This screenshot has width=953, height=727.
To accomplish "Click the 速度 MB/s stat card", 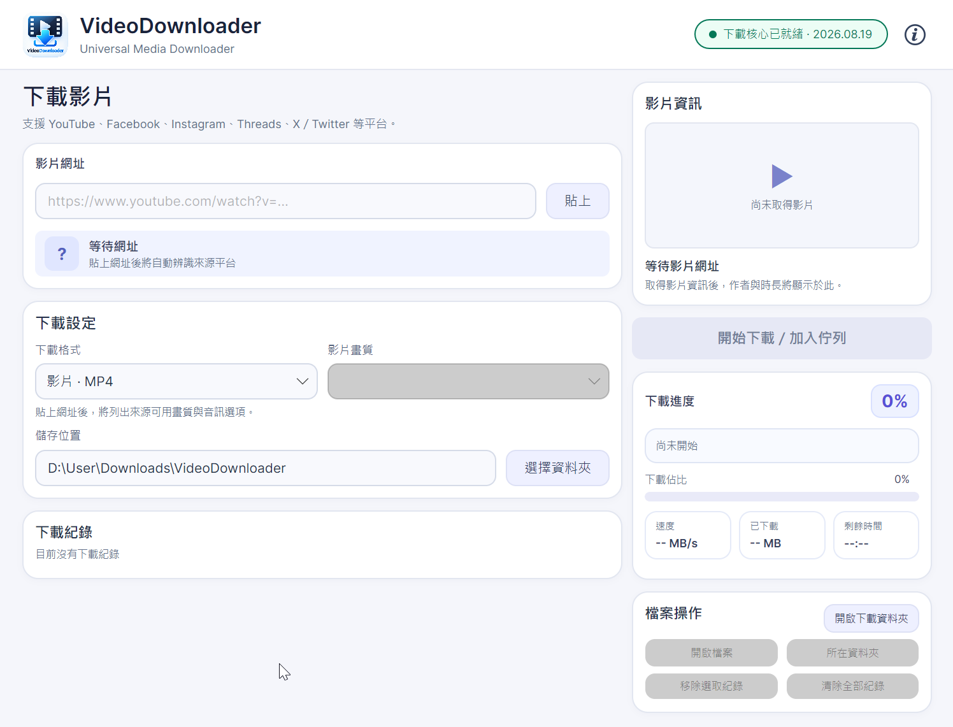I will tap(688, 535).
